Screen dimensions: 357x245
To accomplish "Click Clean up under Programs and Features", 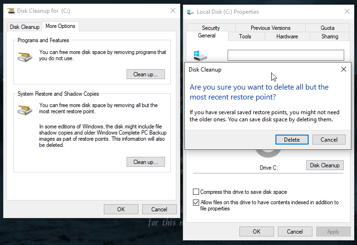I will click(146, 74).
